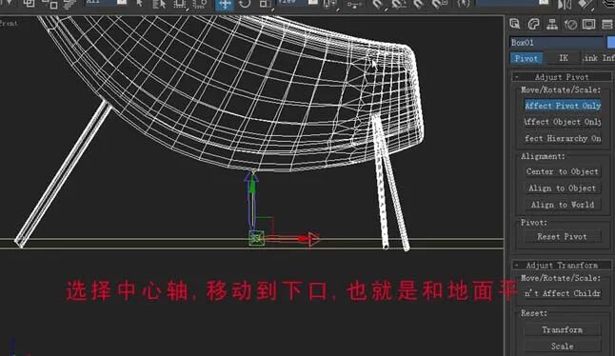Click the Reset Scale button

(x=563, y=346)
